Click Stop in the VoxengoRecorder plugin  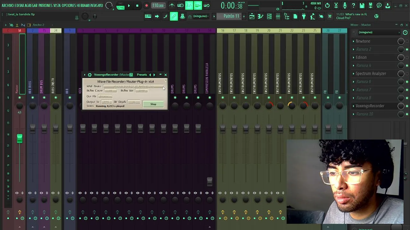(153, 104)
